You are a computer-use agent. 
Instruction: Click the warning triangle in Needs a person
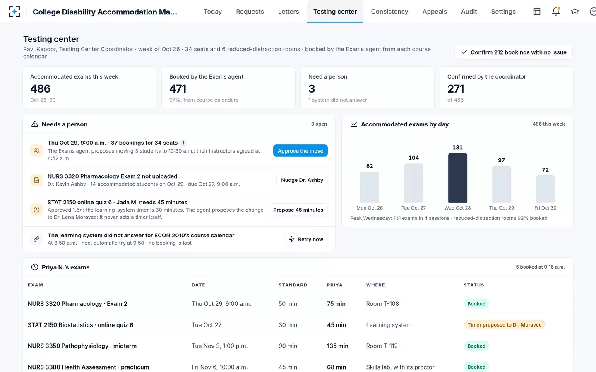tap(35, 124)
